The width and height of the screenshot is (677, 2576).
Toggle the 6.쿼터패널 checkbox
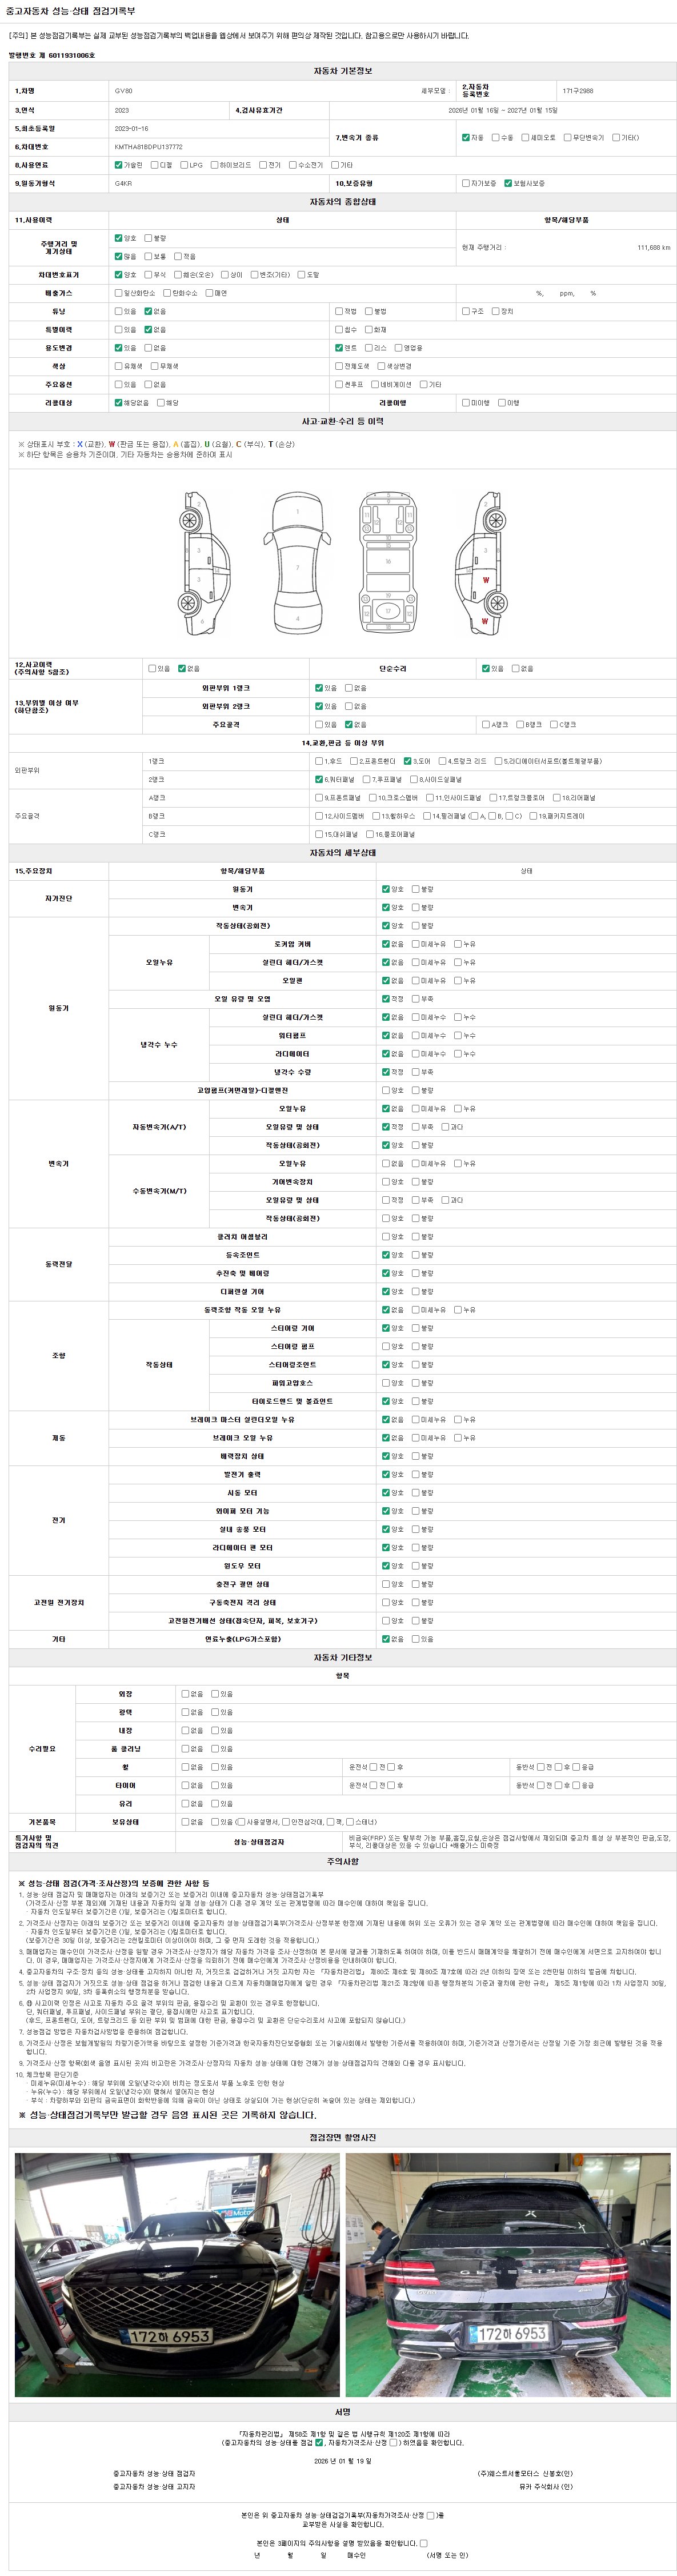click(319, 779)
